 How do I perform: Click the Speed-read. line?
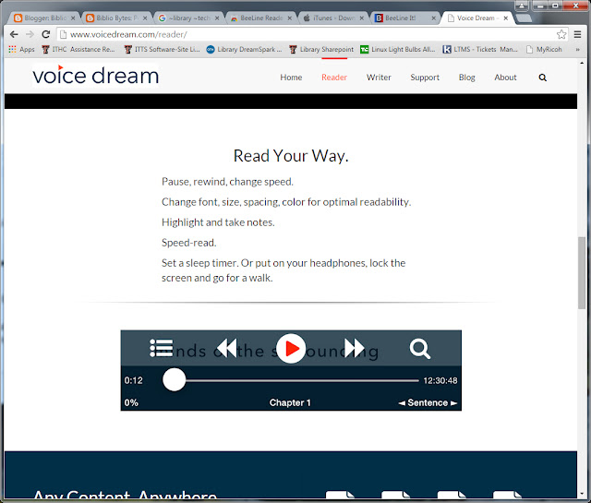(x=188, y=243)
